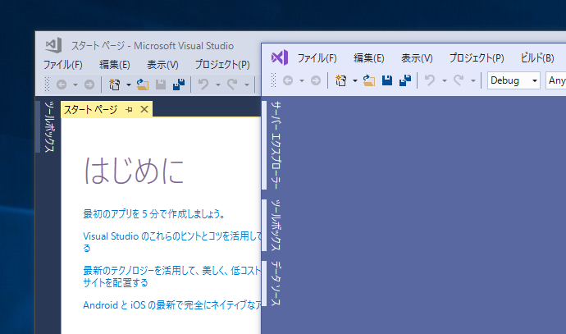Open the Any CPU platform dropdown
The width and height of the screenshot is (566, 334).
tap(556, 80)
